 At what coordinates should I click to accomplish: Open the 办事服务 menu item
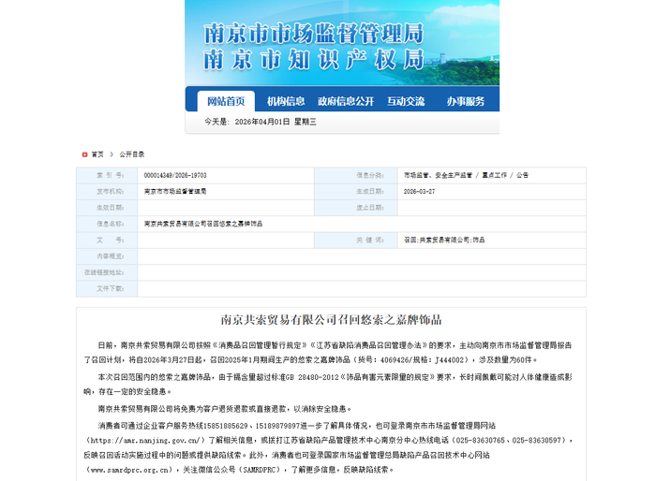(465, 101)
